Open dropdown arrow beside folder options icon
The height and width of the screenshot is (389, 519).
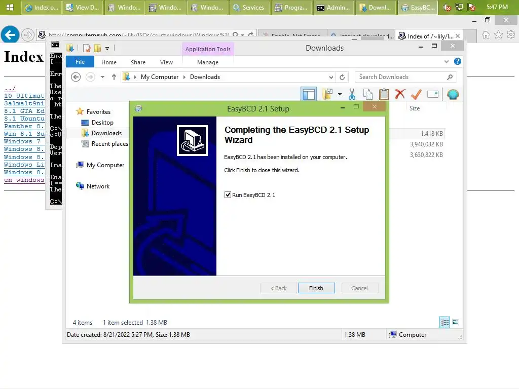340,94
